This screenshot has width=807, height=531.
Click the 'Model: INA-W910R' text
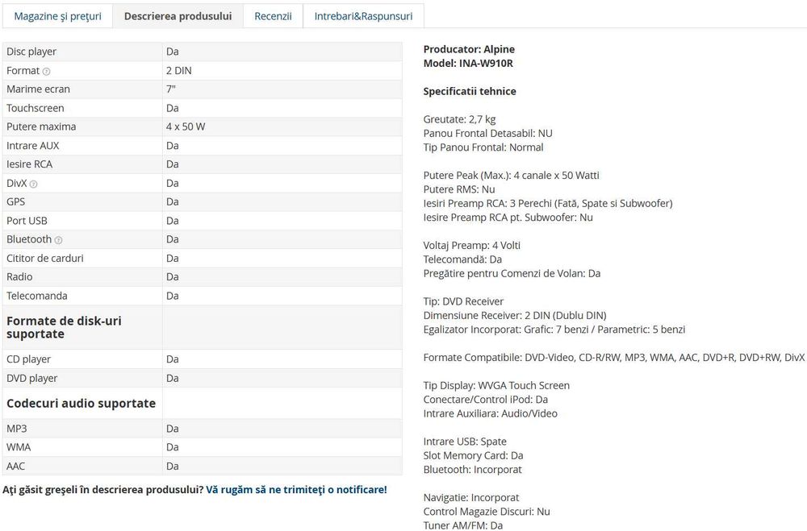point(468,63)
